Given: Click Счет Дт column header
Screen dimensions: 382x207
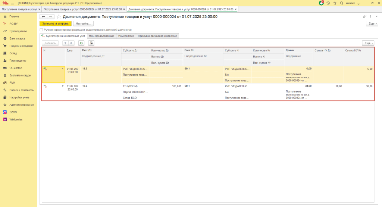Looking at the screenshot, I should [101, 50].
